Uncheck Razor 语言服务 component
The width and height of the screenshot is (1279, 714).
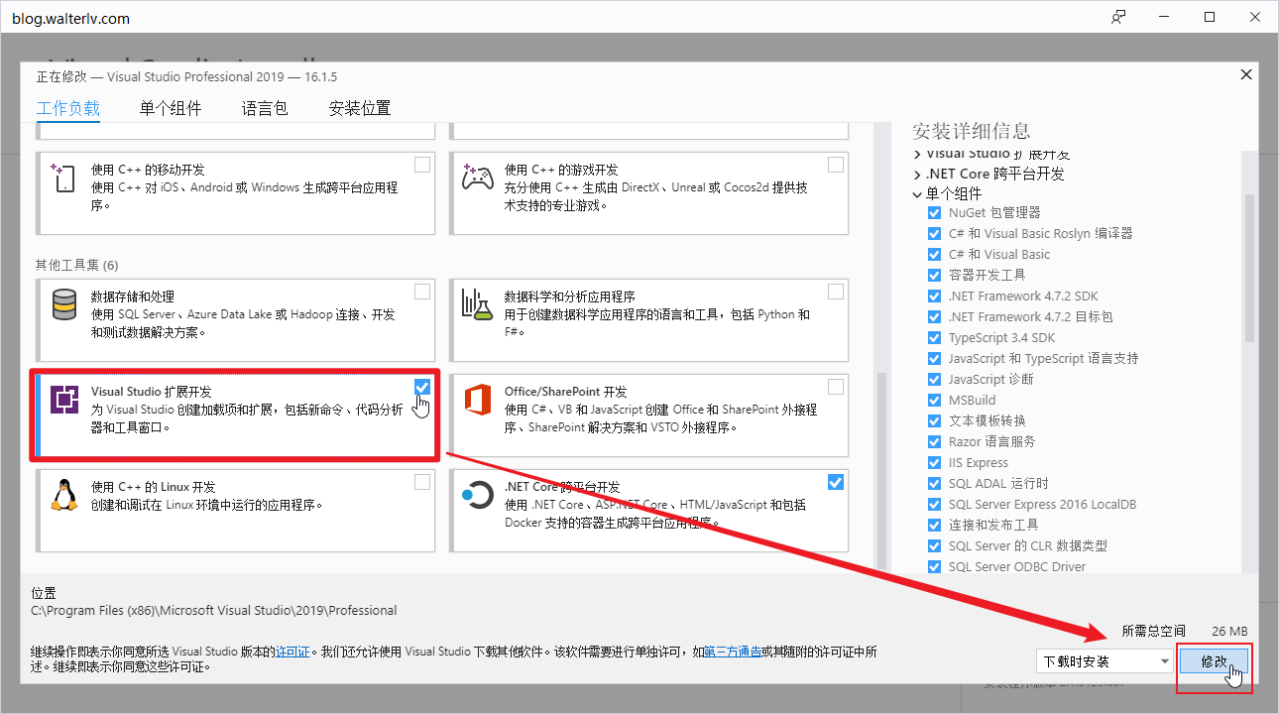[x=934, y=442]
